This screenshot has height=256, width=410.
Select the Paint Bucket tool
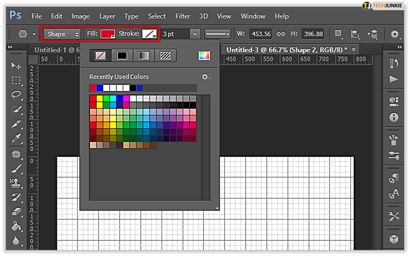coord(16,226)
